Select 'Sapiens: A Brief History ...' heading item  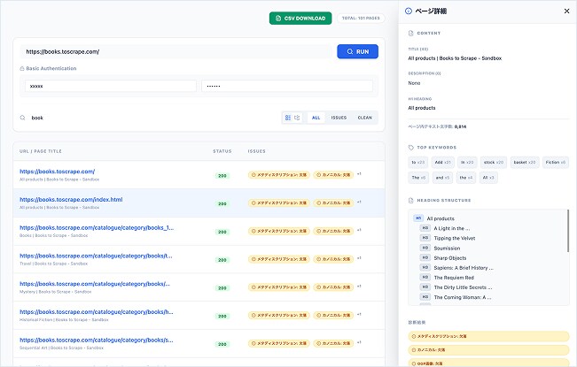[x=457, y=268]
